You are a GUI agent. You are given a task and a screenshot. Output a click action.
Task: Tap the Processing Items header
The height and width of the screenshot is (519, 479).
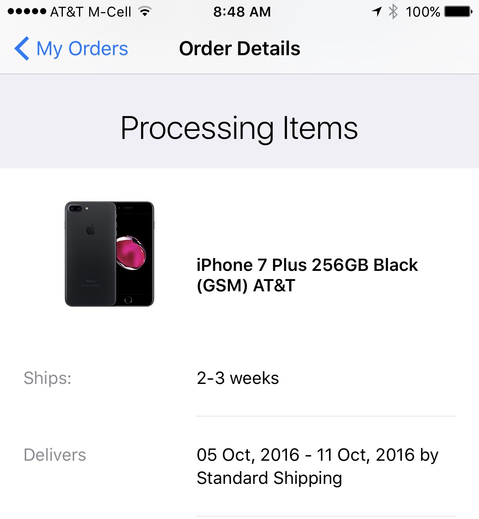click(239, 128)
